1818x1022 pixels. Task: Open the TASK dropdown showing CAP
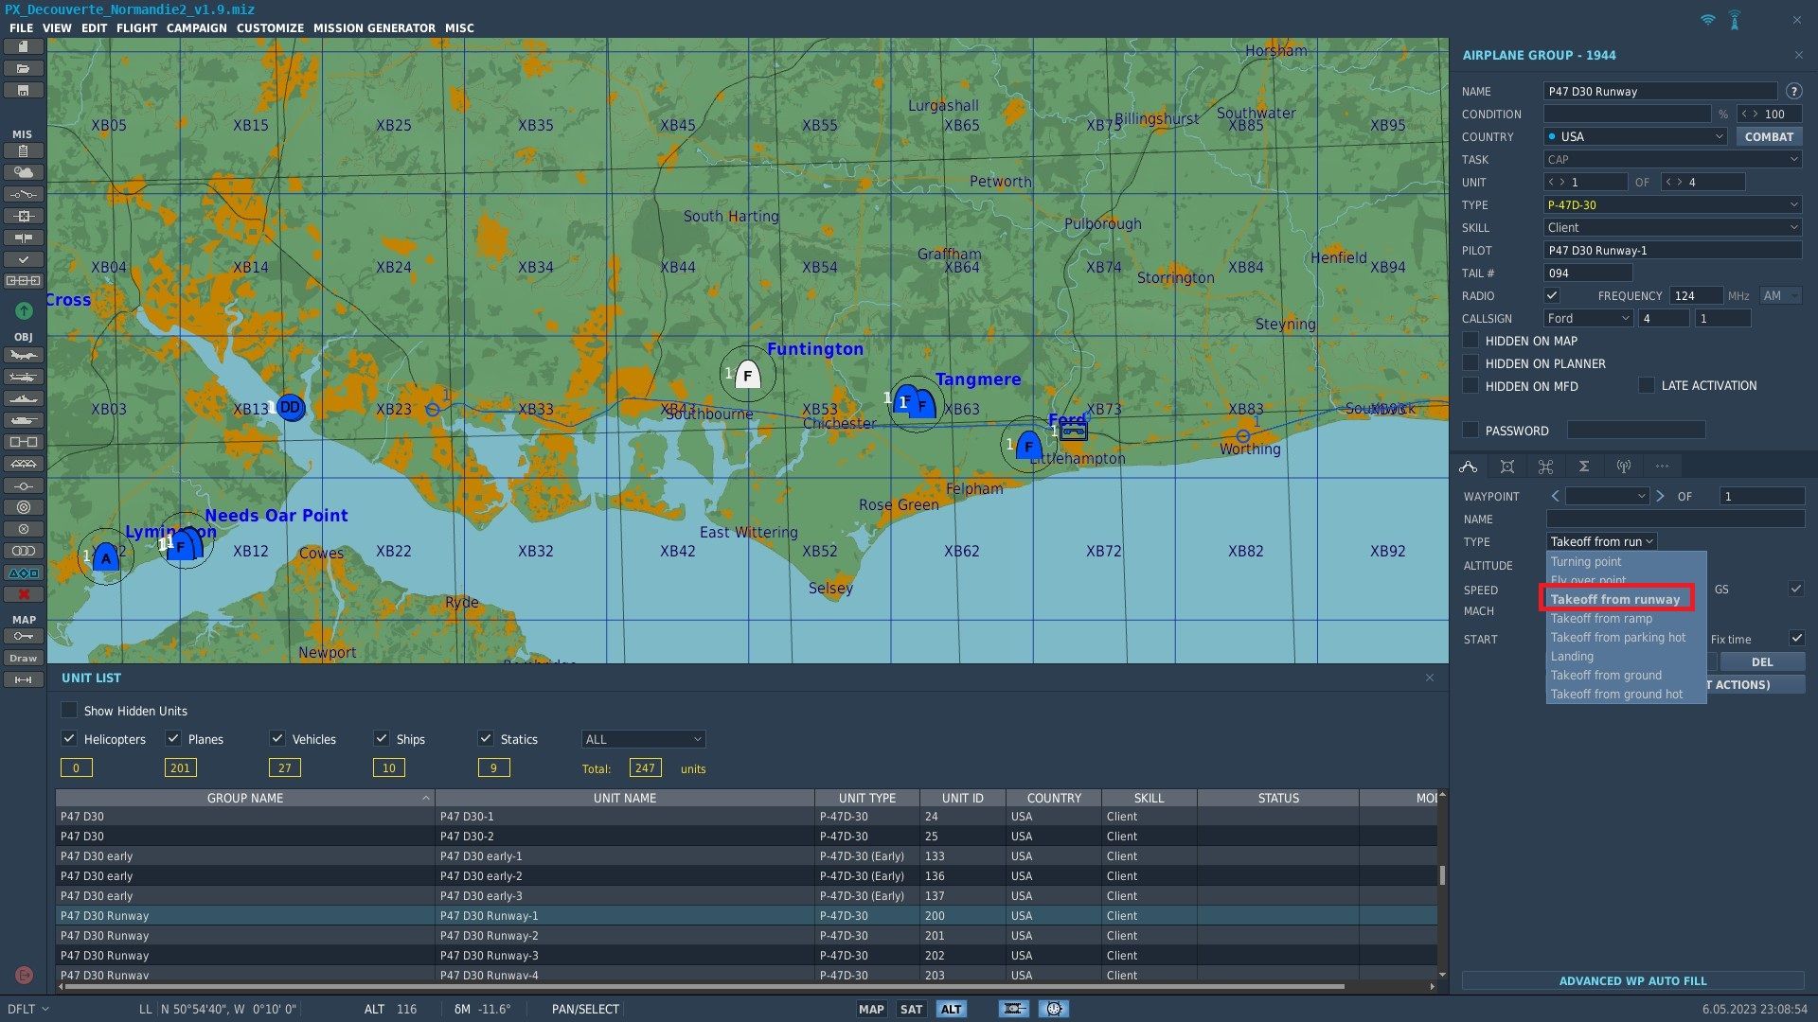(x=1672, y=159)
